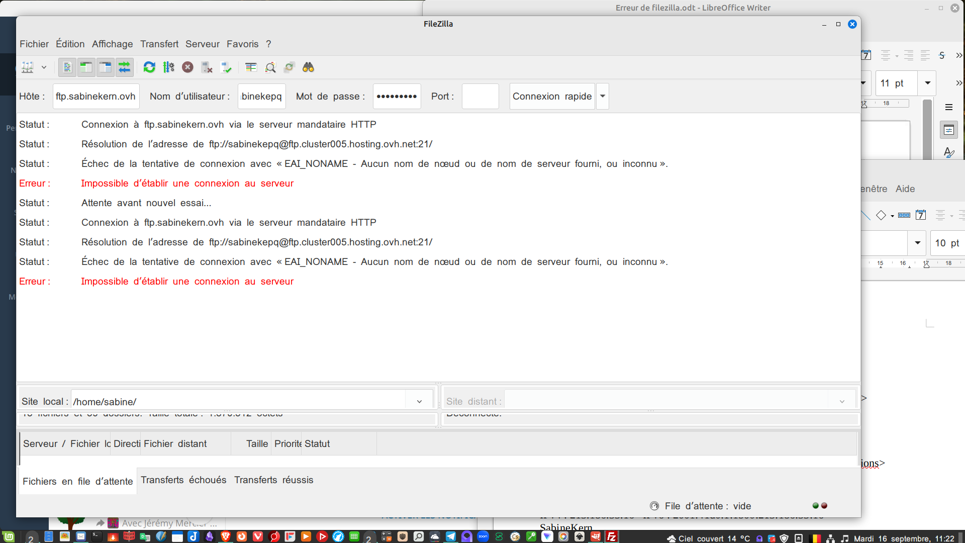Toggle message log display

click(67, 67)
